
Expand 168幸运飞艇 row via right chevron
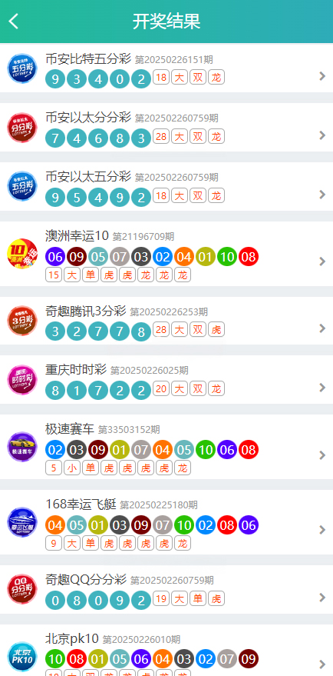coord(322,530)
